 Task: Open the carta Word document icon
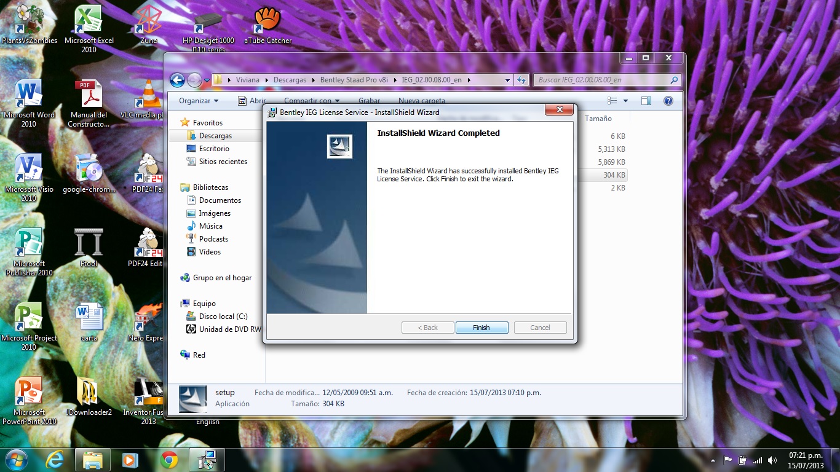89,323
